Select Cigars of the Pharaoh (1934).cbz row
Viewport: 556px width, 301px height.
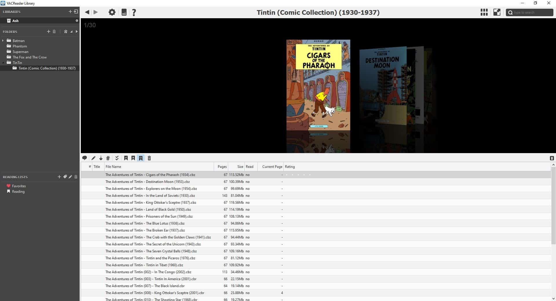(316, 175)
